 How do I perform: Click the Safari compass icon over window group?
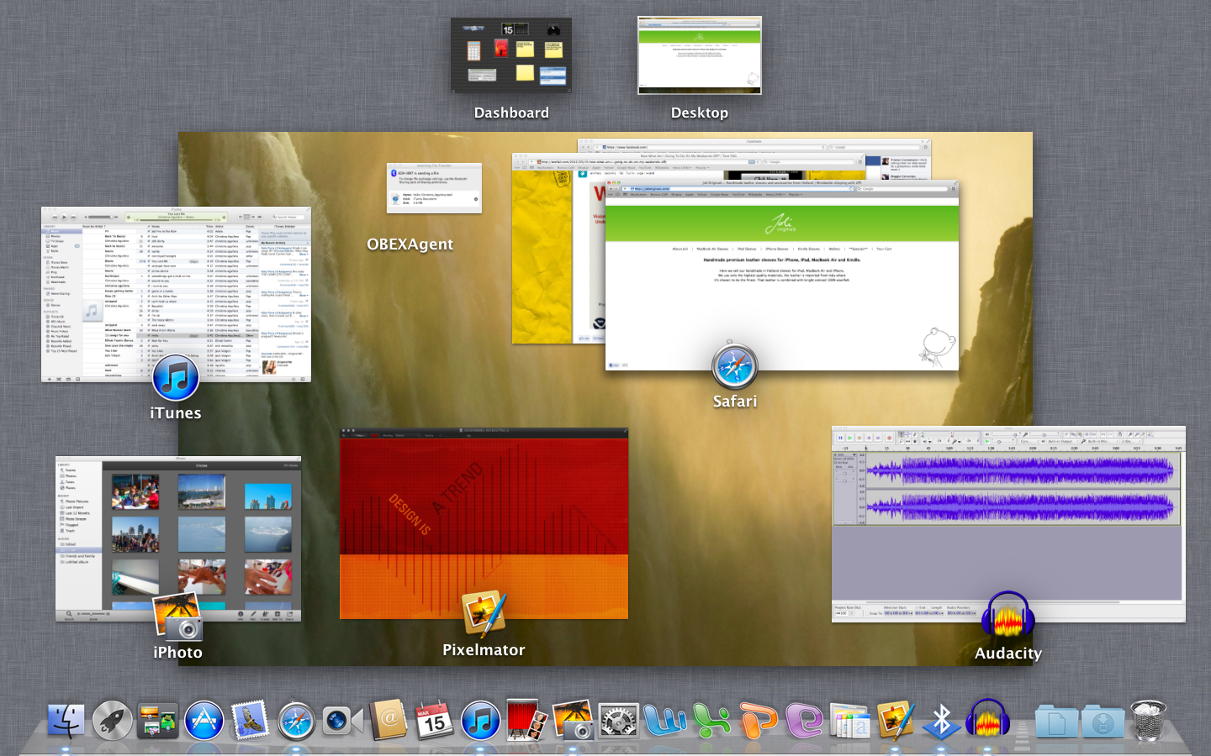(735, 366)
